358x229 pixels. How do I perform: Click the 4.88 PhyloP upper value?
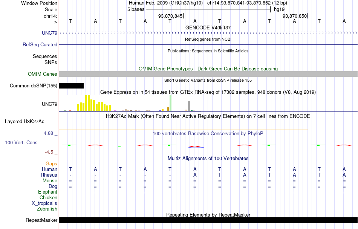pyautogui.click(x=48, y=133)
